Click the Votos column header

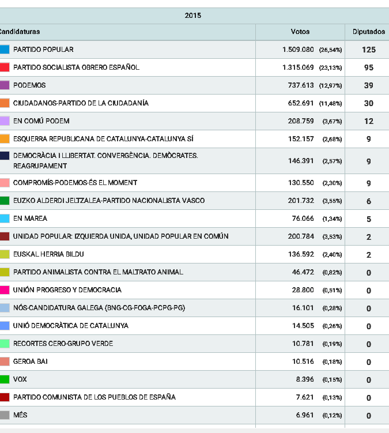[x=300, y=32]
